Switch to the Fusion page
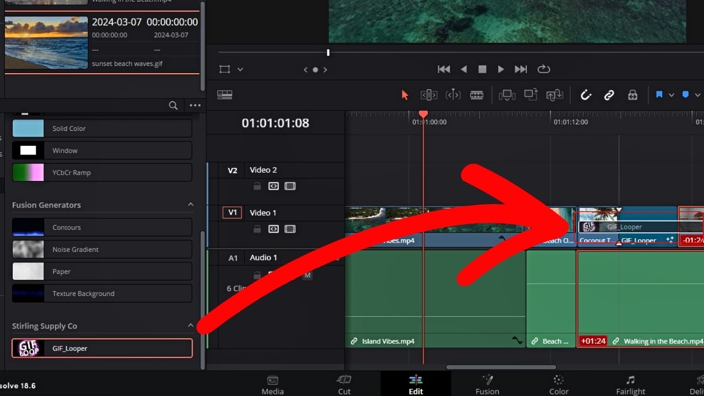 pos(487,383)
